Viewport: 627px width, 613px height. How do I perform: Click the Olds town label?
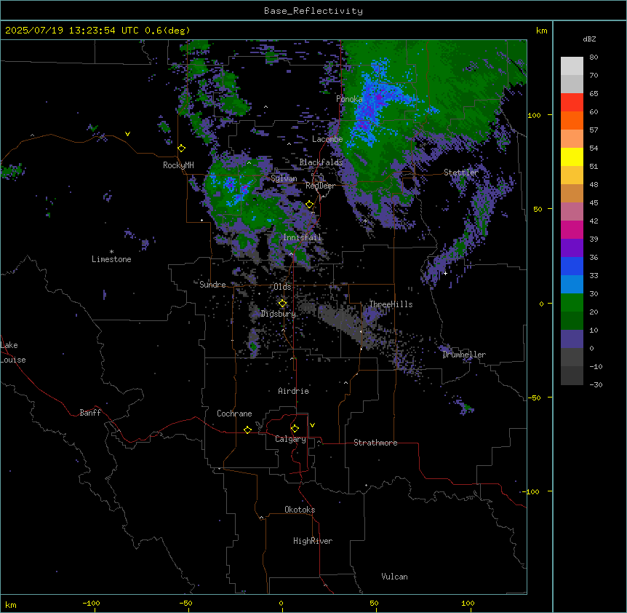(282, 287)
